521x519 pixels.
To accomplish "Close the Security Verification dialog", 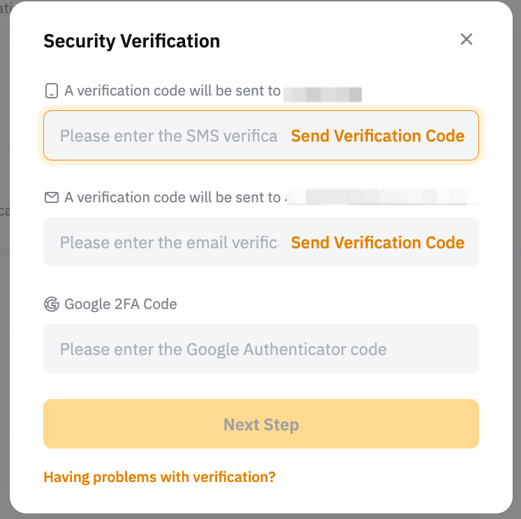I will coord(467,39).
